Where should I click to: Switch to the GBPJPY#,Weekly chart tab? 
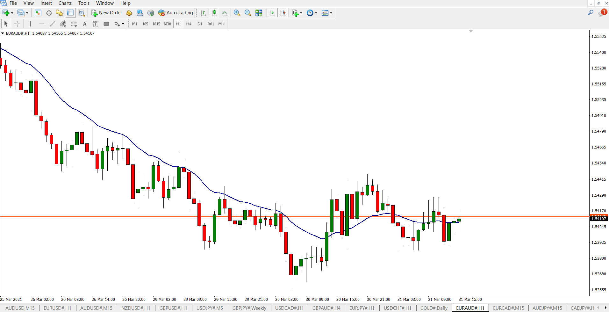coord(249,308)
